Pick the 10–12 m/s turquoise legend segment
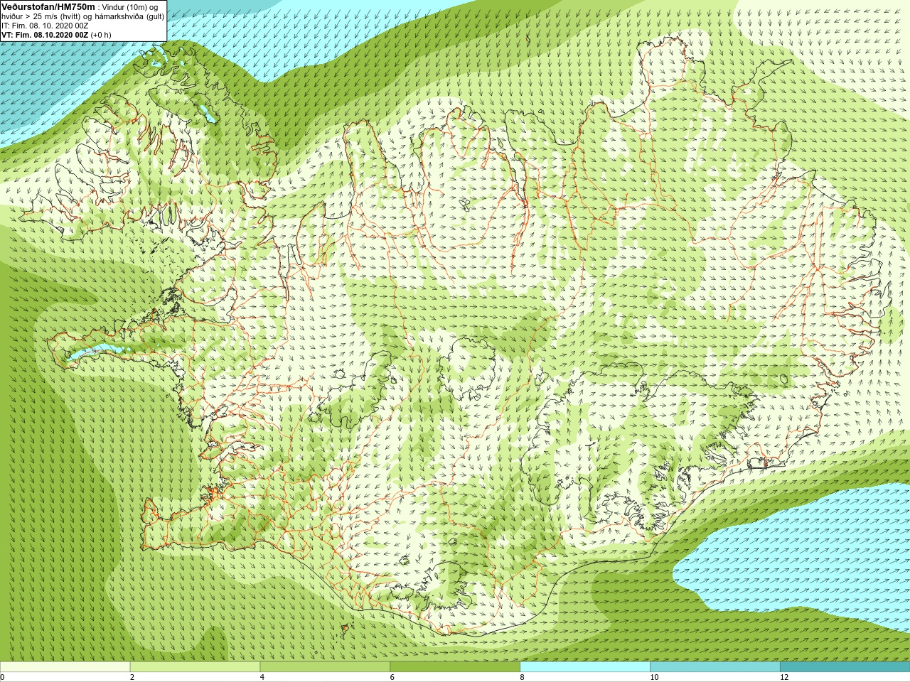 (715, 667)
